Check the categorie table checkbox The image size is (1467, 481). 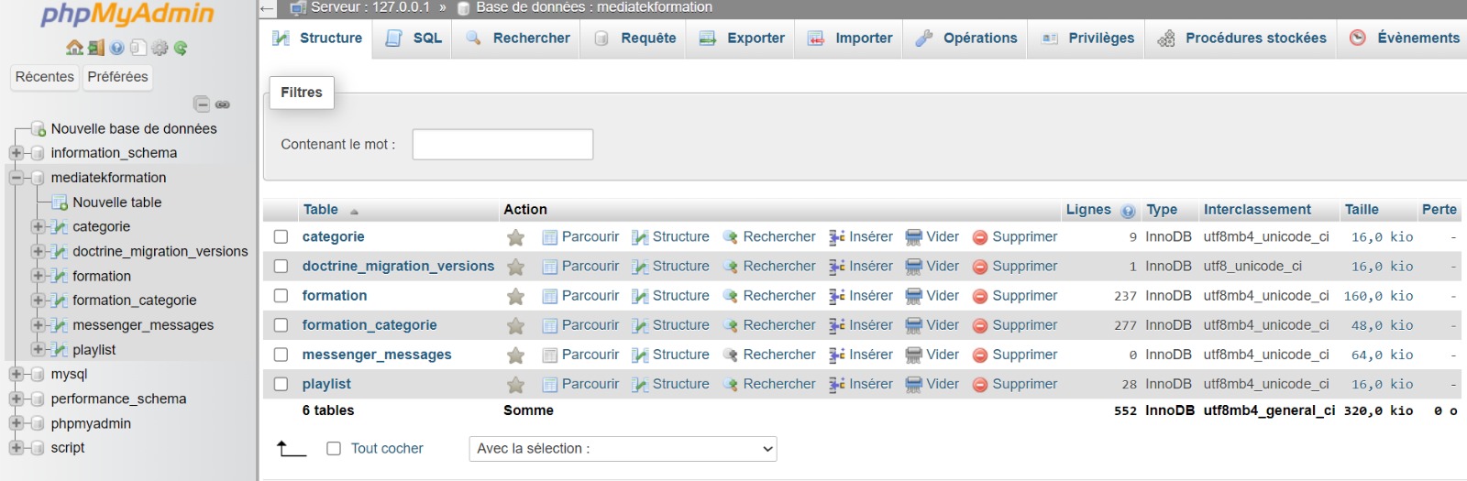point(281,236)
